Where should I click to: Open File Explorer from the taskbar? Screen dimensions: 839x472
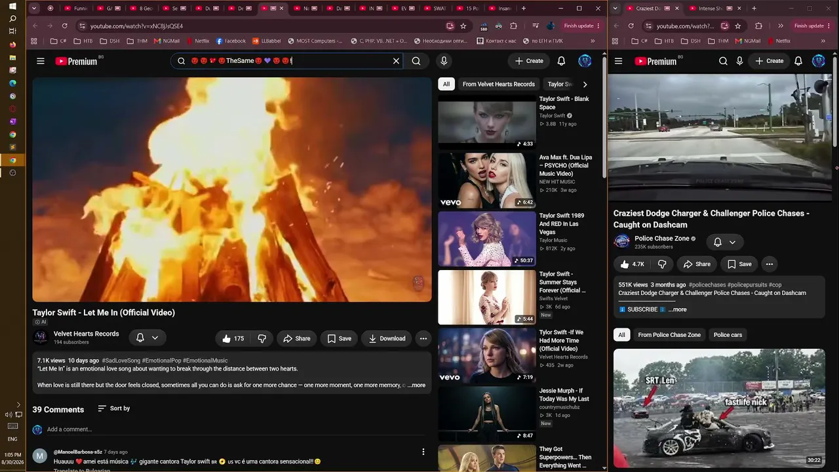pos(12,58)
